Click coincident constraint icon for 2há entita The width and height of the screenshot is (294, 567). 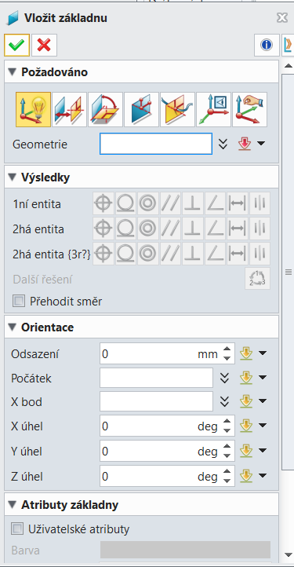[103, 229]
